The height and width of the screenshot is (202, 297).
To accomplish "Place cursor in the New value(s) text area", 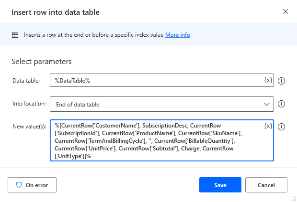I will (x=162, y=140).
